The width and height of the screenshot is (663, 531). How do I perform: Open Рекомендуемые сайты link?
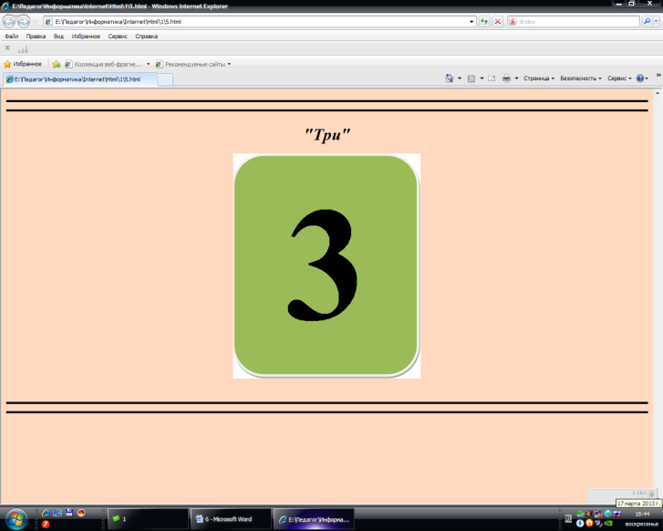[191, 64]
